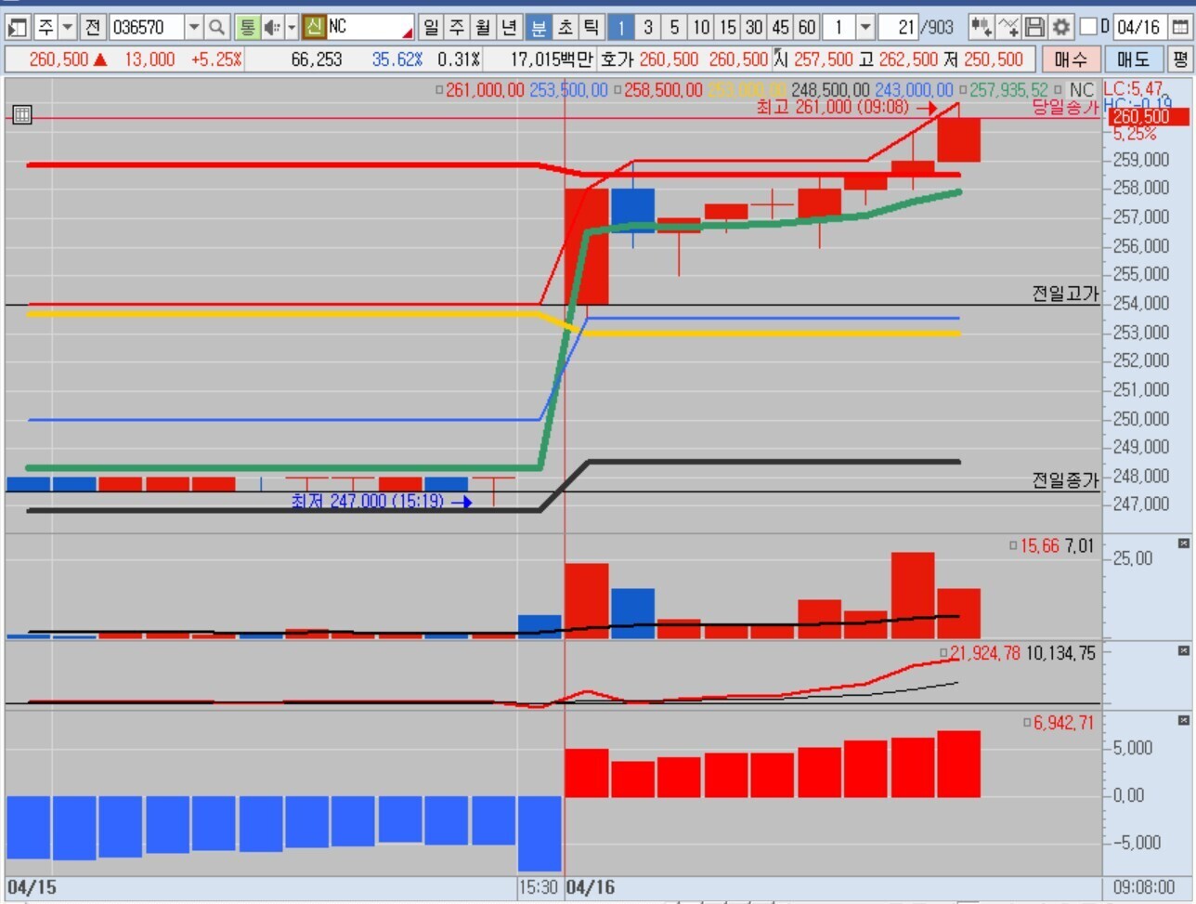Click the 매수 buy button
Image resolution: width=1196 pixels, height=904 pixels.
(x=1072, y=59)
